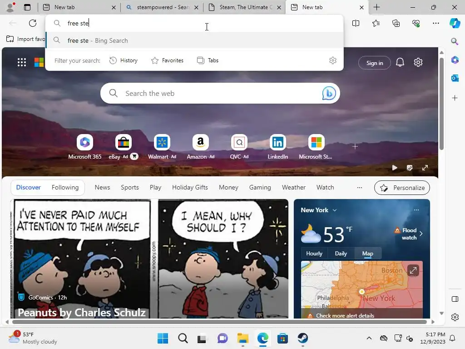Open Amazon quick link tile
Image resolution: width=465 pixels, height=349 pixels.
(x=200, y=147)
